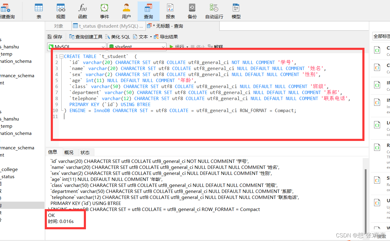Open the 概况 result tab
Screen dimensions: 390x241
pos(69,152)
